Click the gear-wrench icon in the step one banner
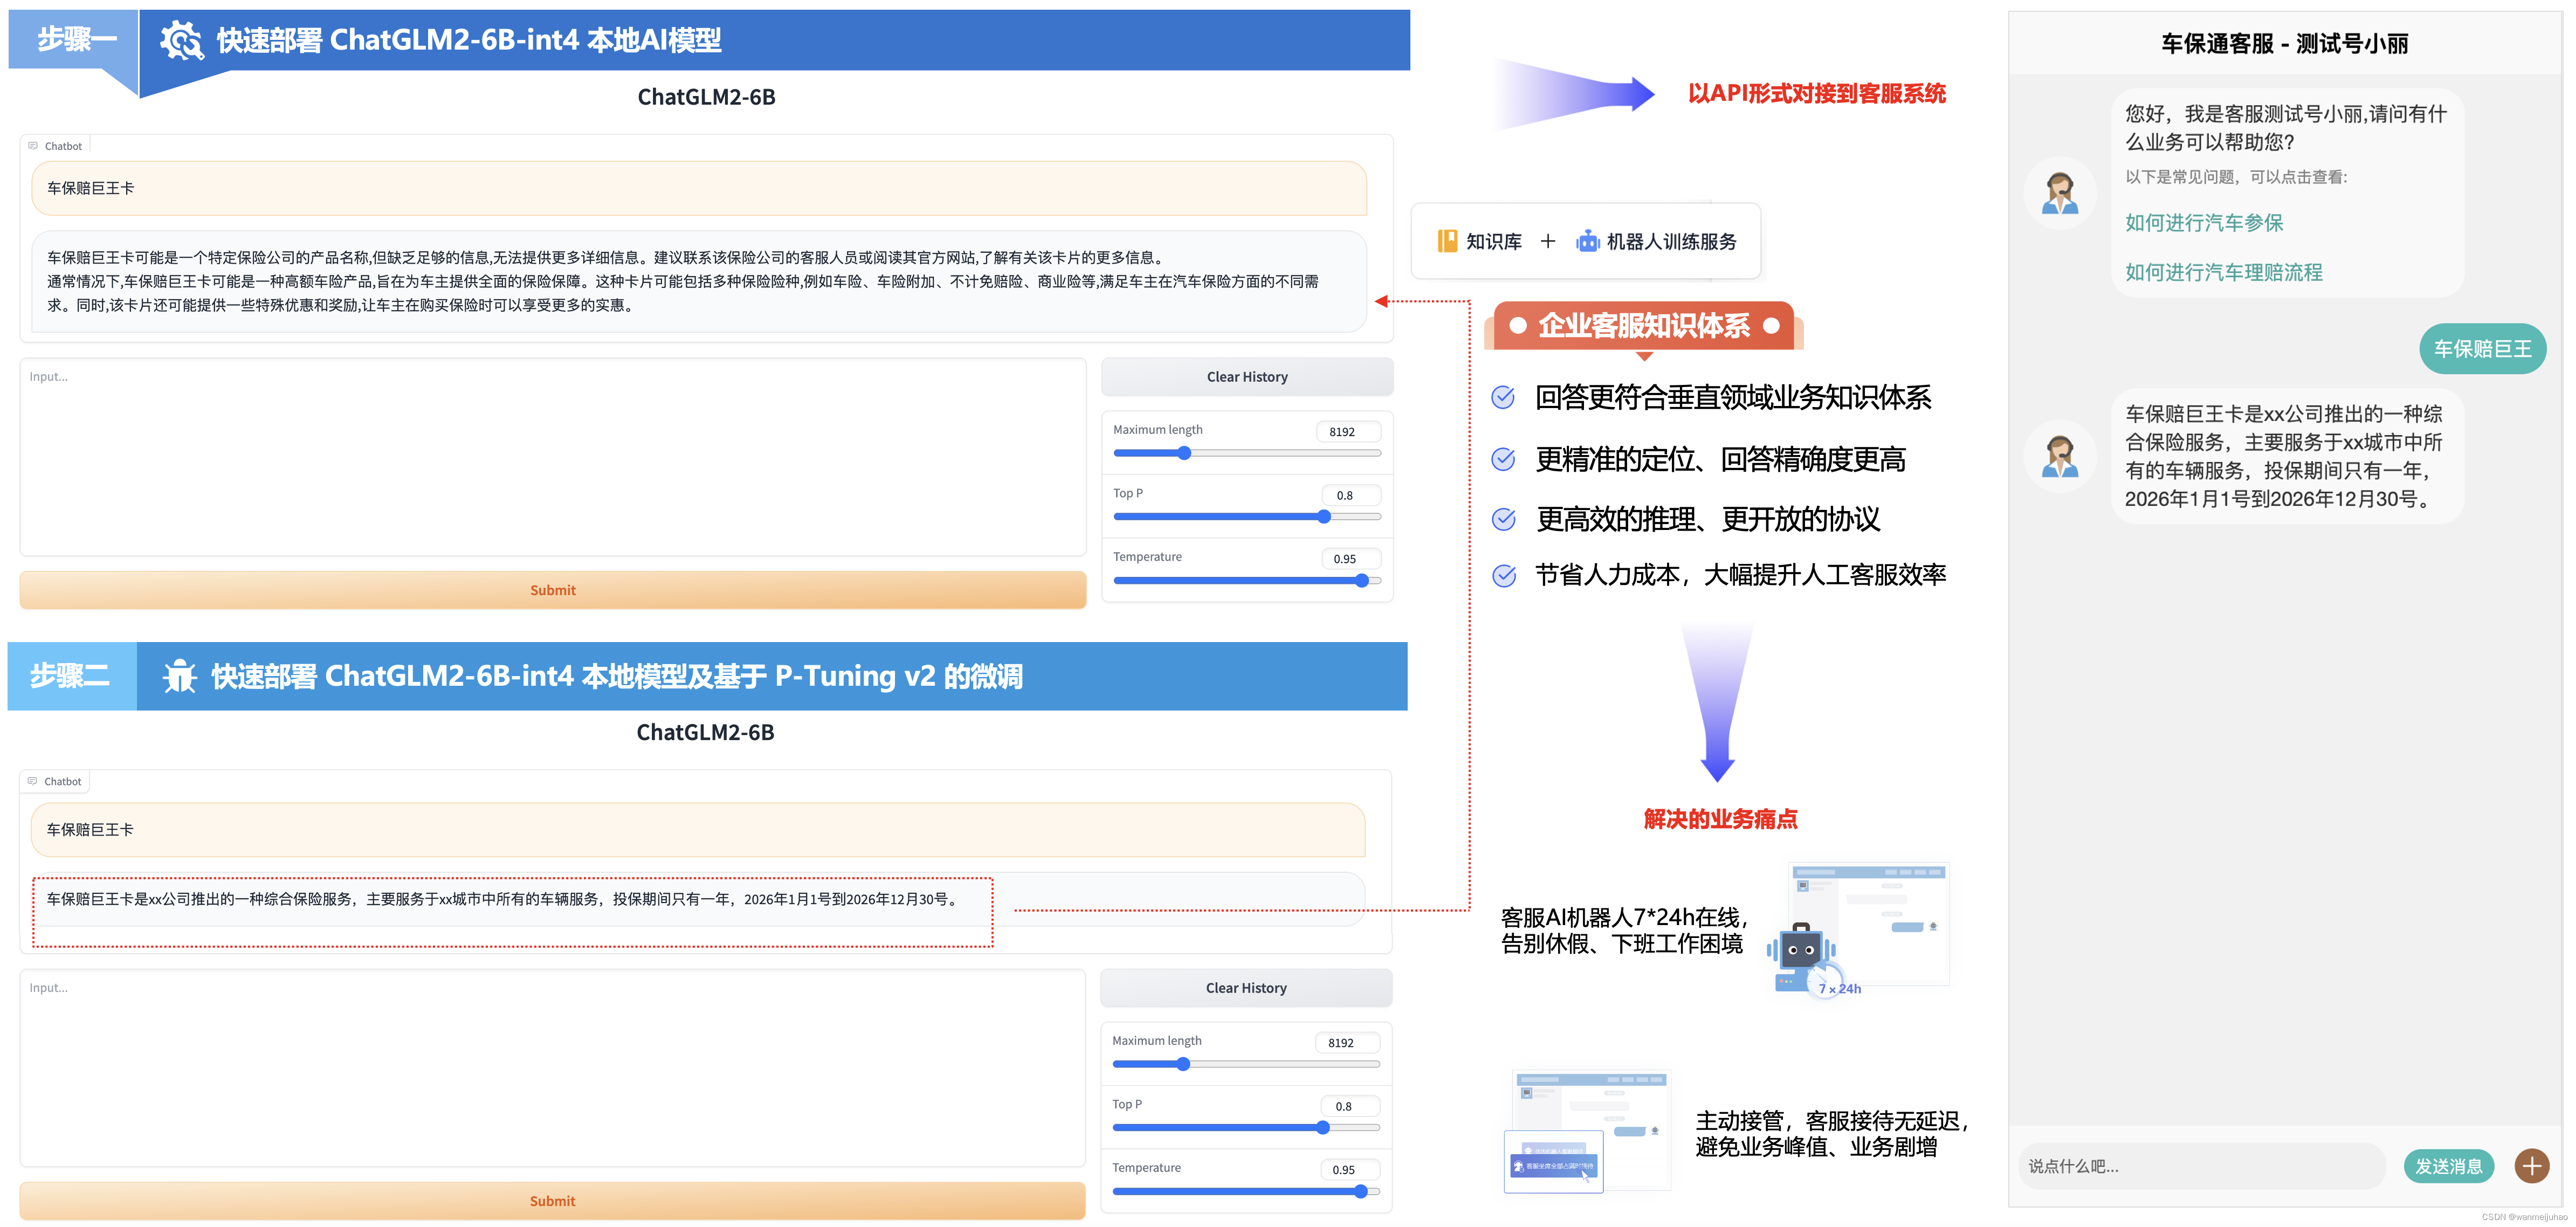This screenshot has width=2576, height=1227. tap(182, 40)
